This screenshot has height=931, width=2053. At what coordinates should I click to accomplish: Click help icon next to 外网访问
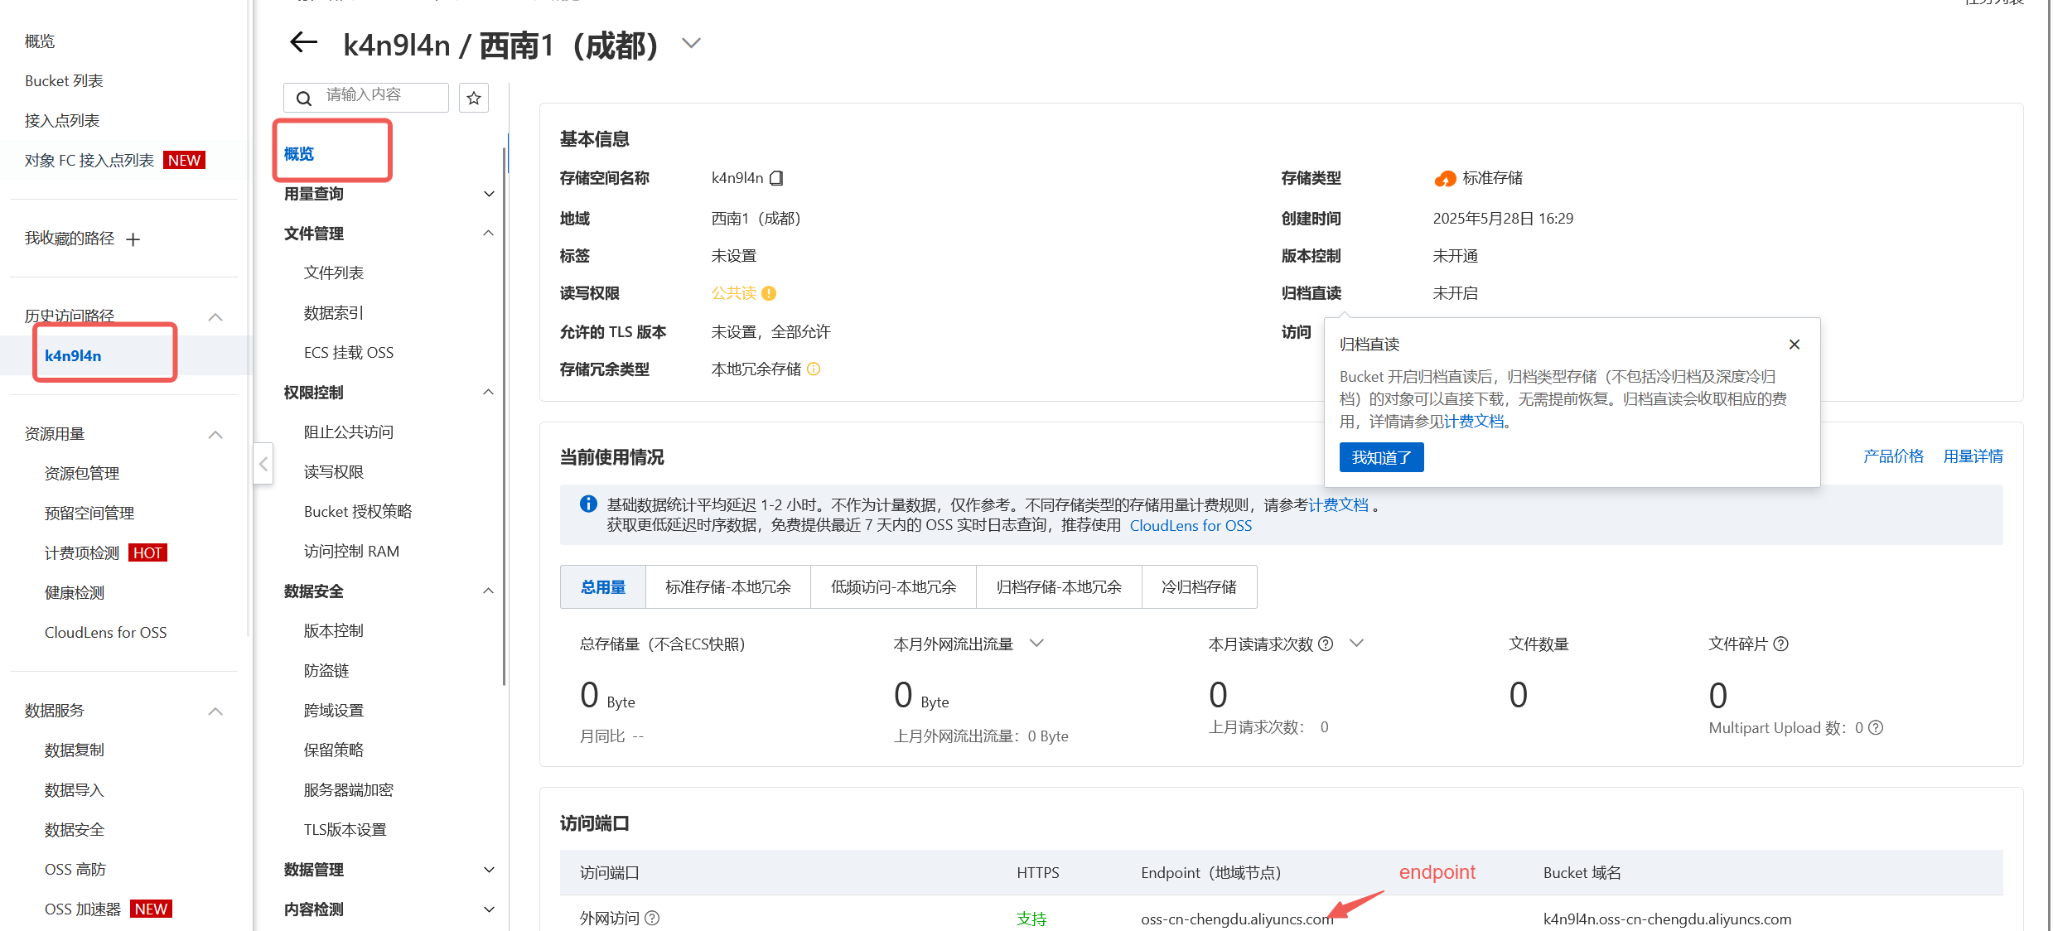(653, 918)
